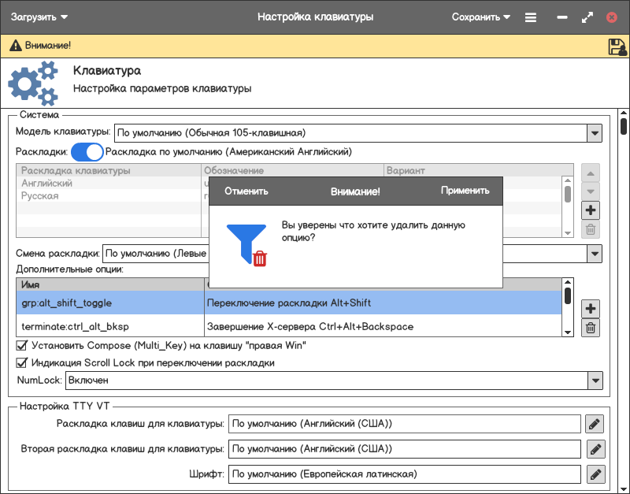
Task: Expand the layout switching dropdown arrow
Action: pyautogui.click(x=595, y=254)
